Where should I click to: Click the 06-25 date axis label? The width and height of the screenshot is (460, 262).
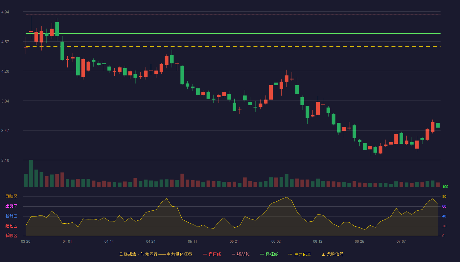[x=359, y=241]
